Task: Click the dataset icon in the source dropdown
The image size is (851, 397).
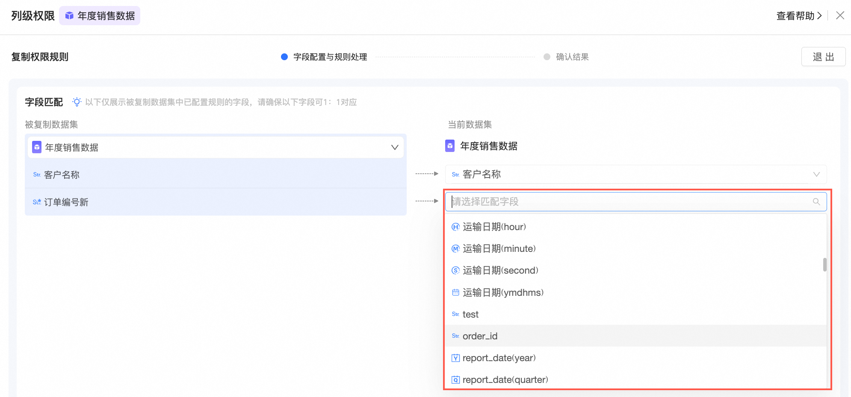Action: point(37,147)
